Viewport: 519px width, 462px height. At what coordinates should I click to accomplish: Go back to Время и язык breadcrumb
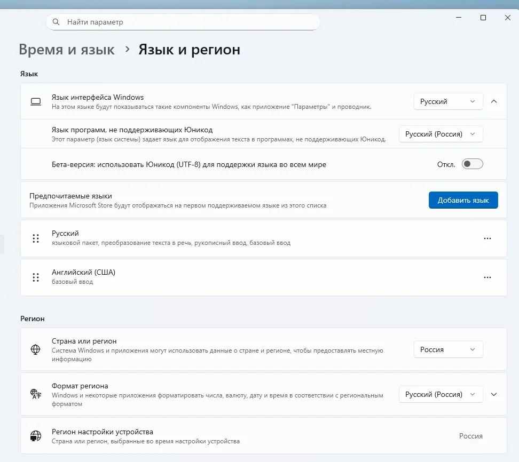(67, 50)
